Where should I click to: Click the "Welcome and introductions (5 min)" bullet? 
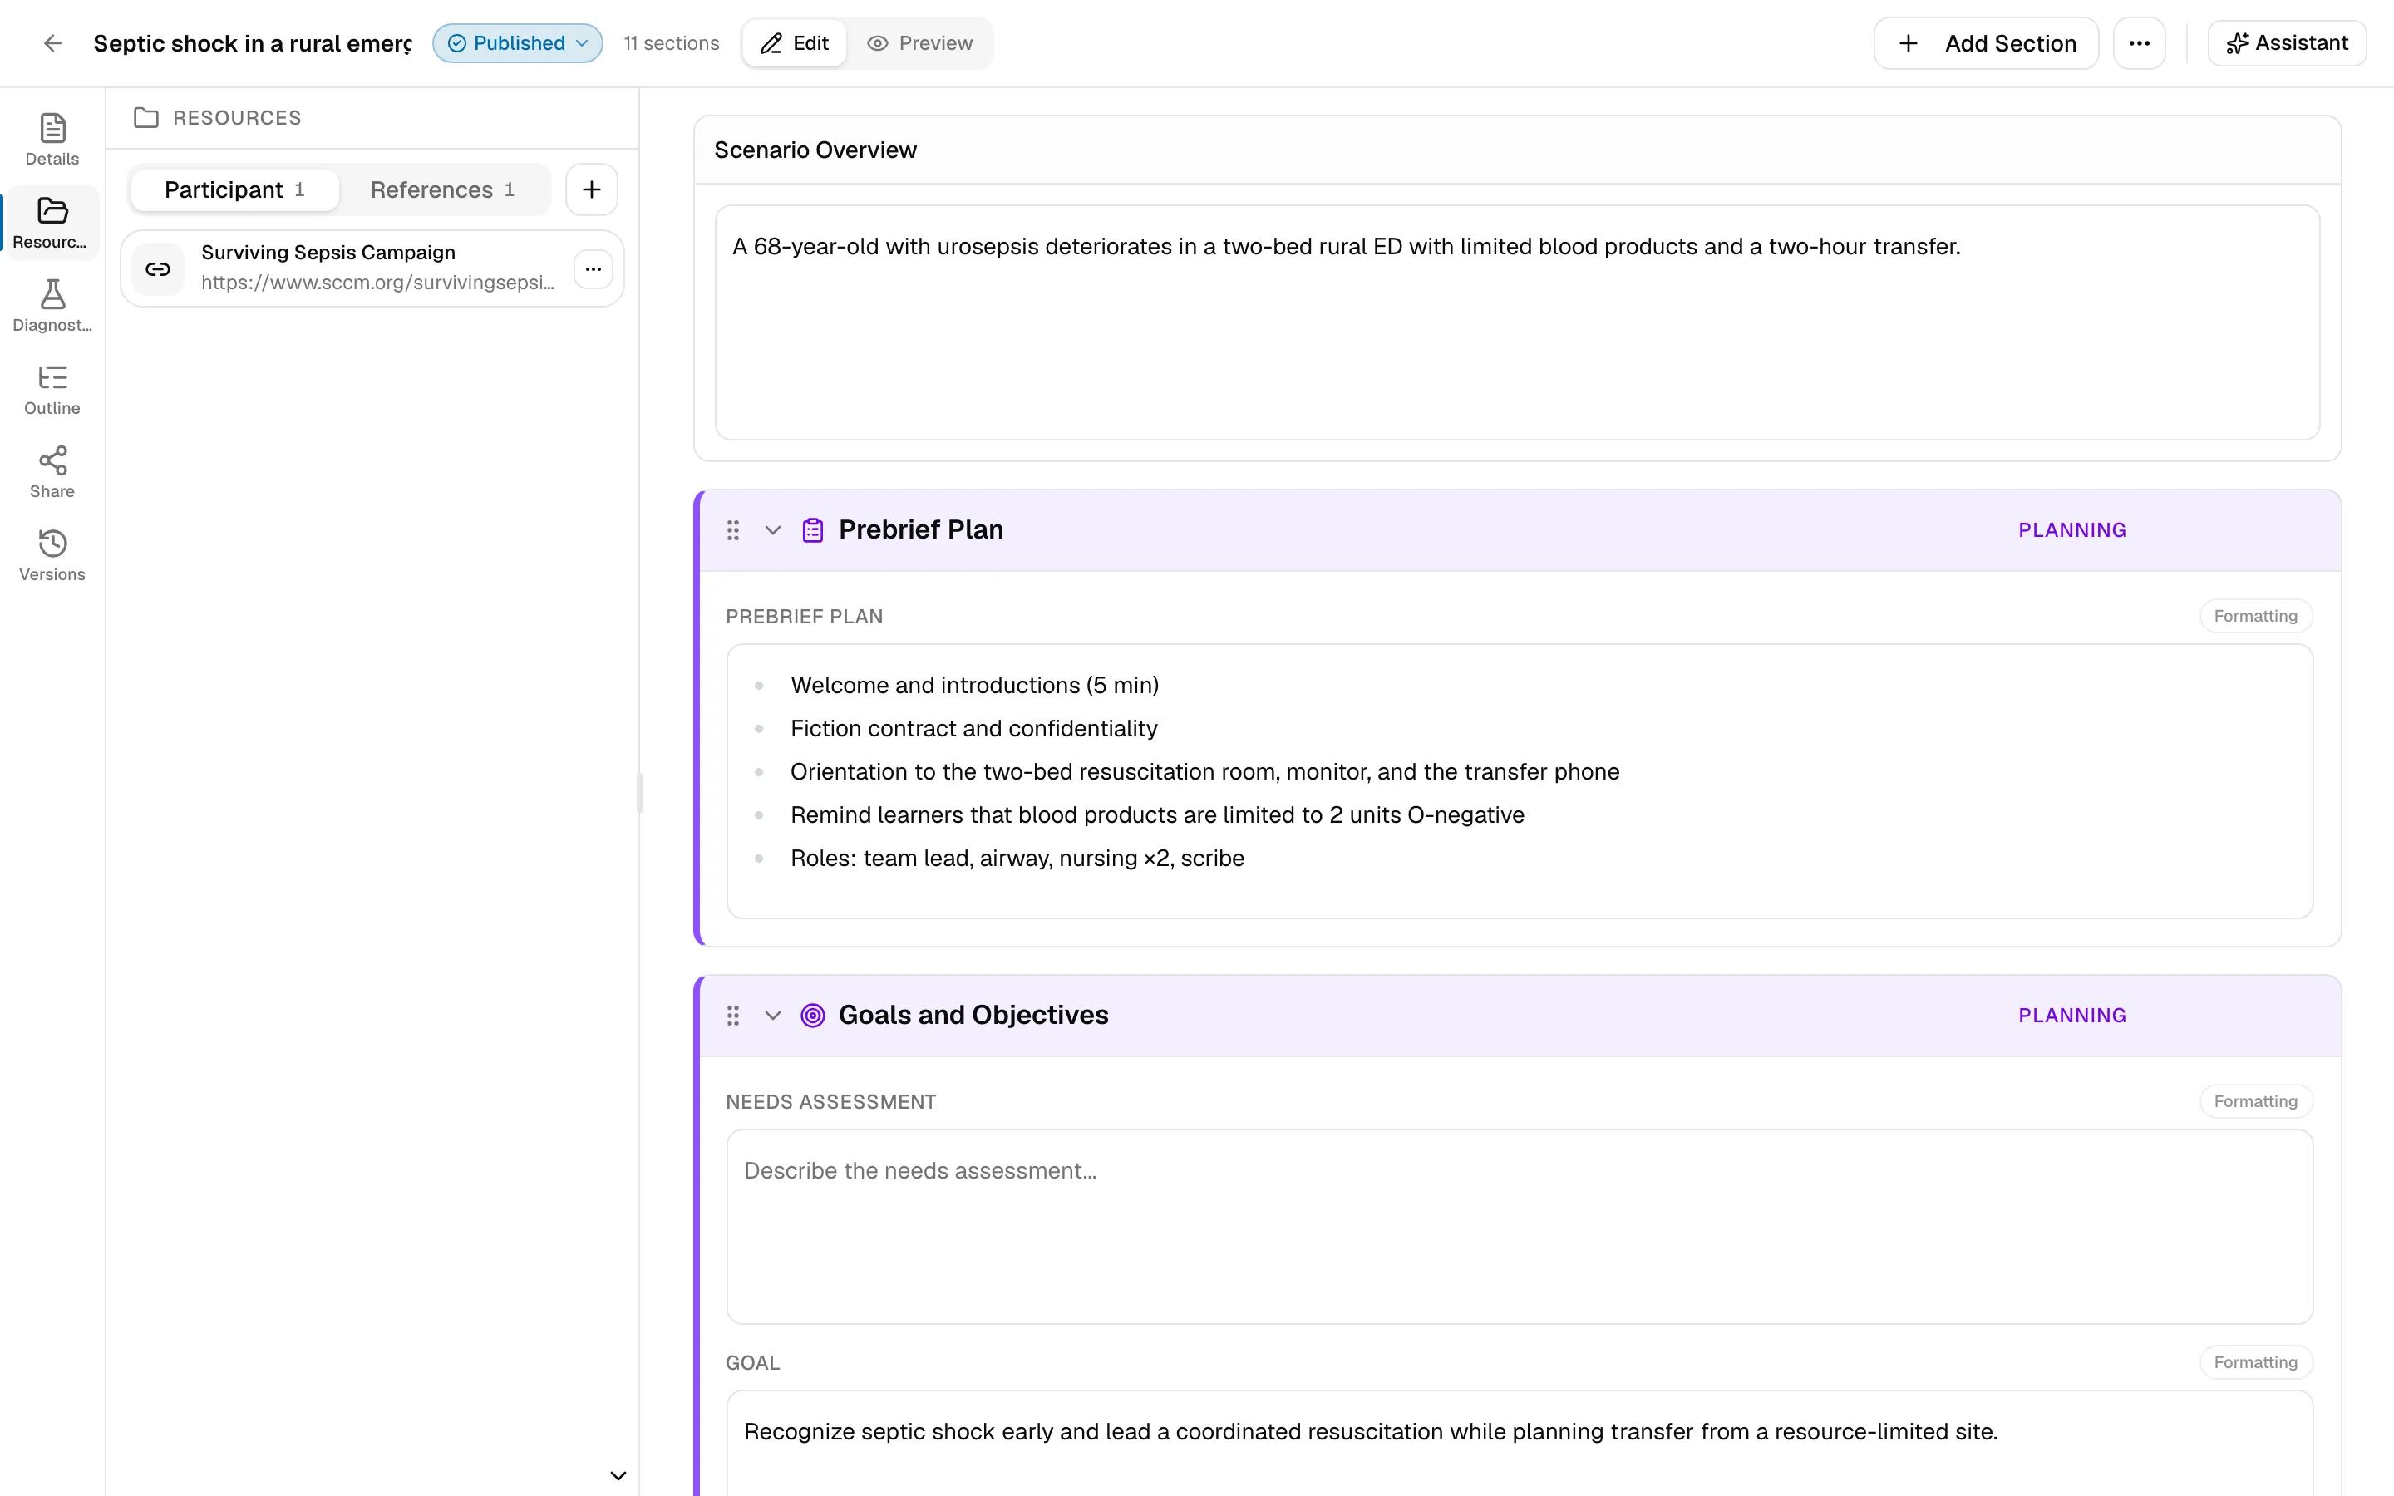click(974, 685)
